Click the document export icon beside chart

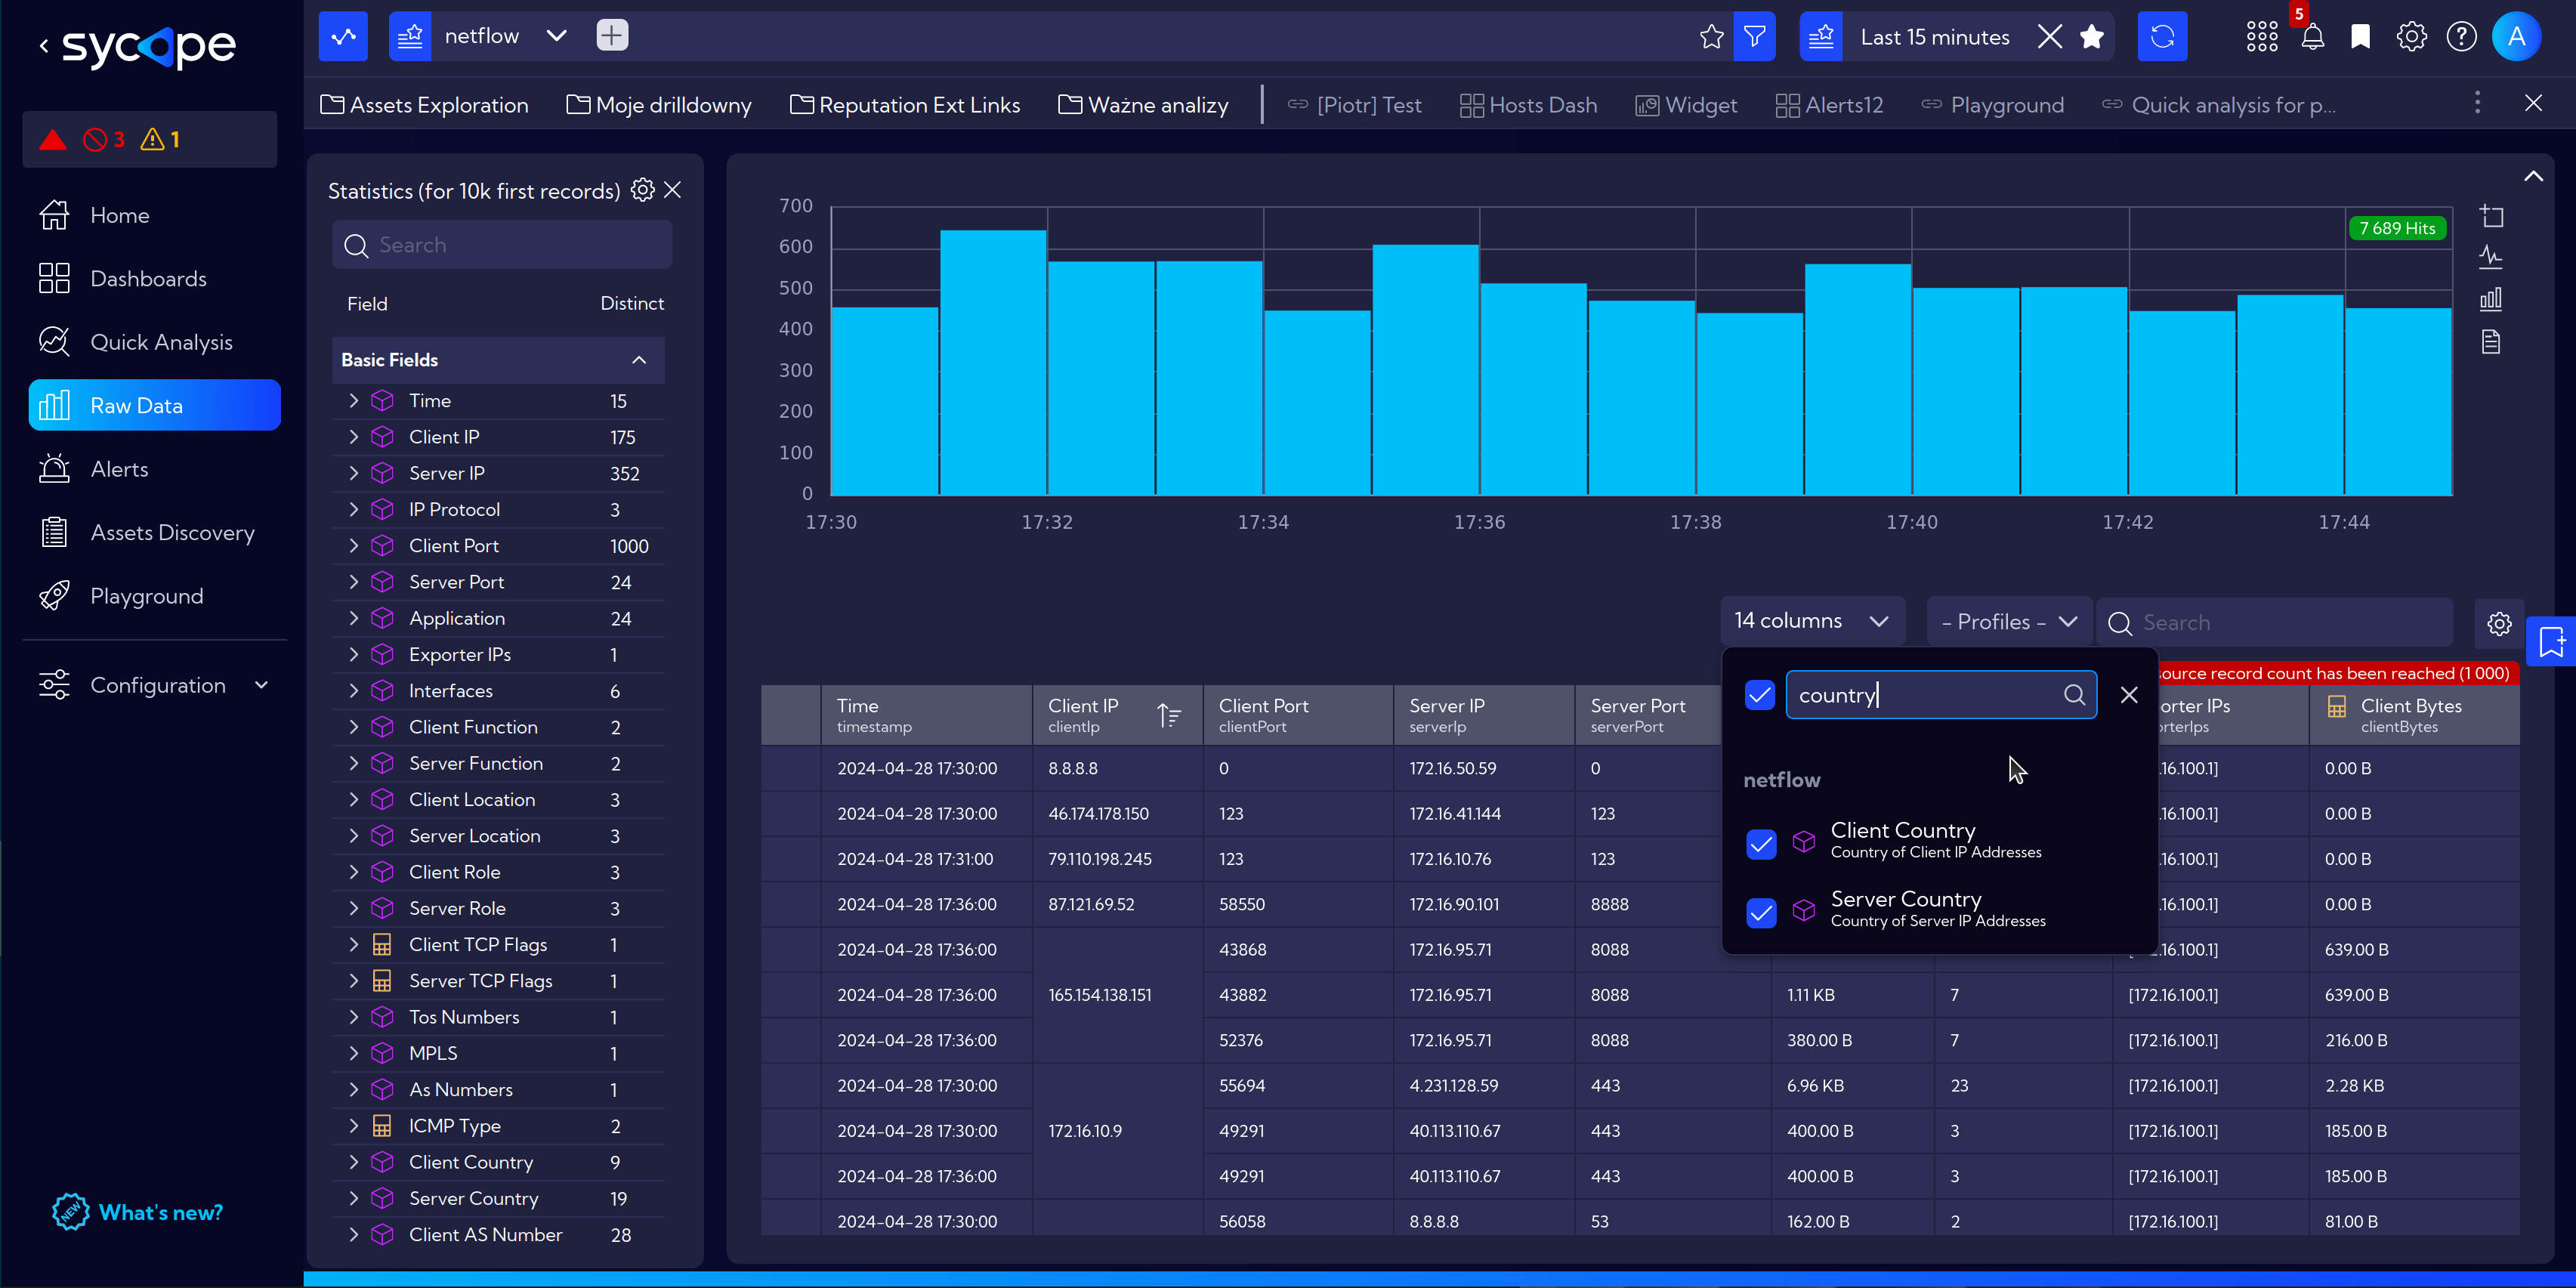pyautogui.click(x=2491, y=342)
